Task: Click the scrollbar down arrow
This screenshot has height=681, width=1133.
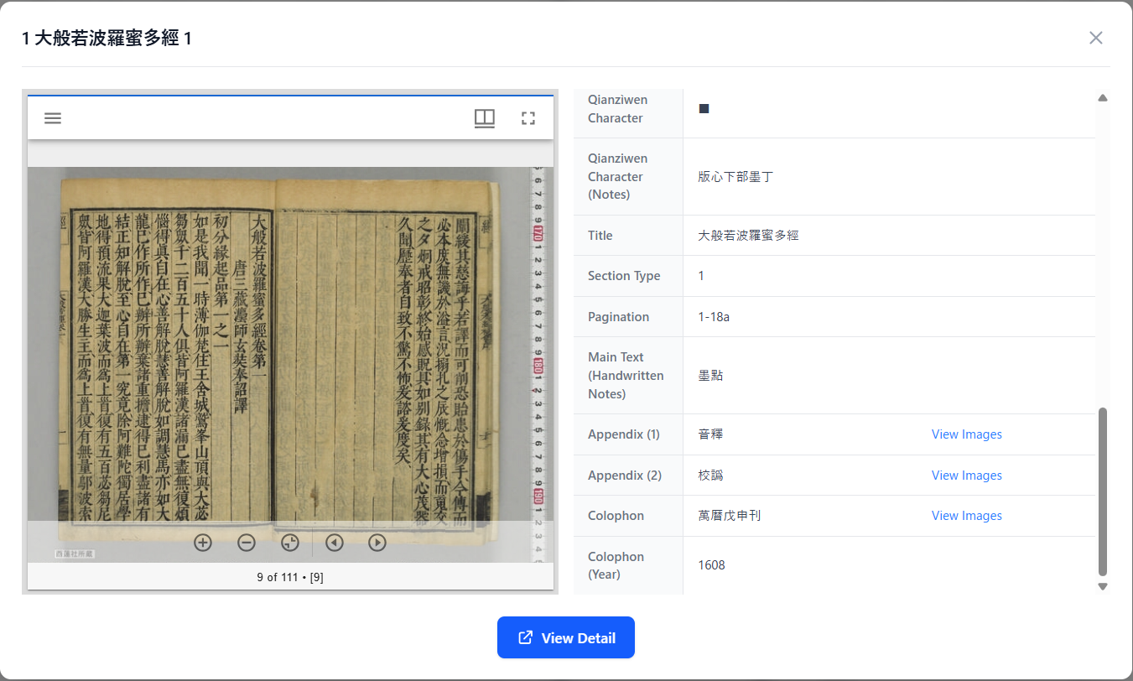Action: click(1103, 586)
